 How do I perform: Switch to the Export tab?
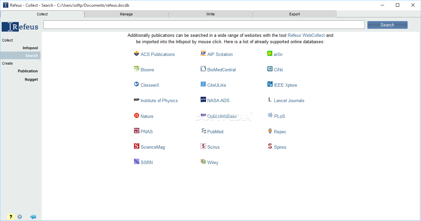pyautogui.click(x=294, y=14)
